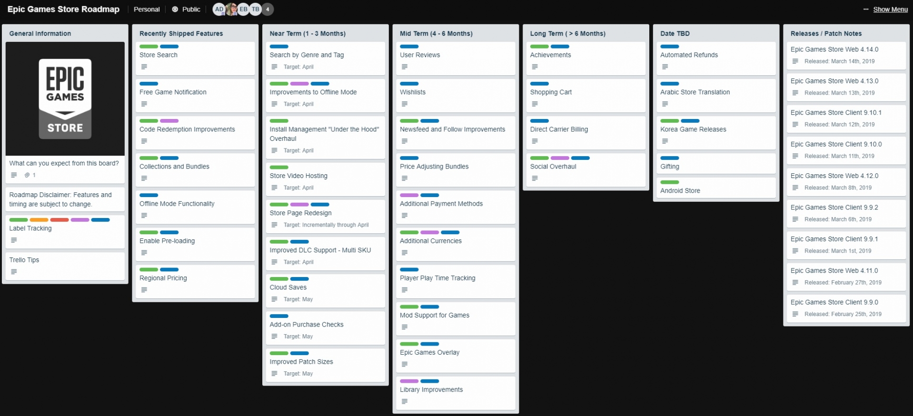Viewport: 913px width, 416px height.
Task: Click the globe icon next to Public
Action: [175, 9]
